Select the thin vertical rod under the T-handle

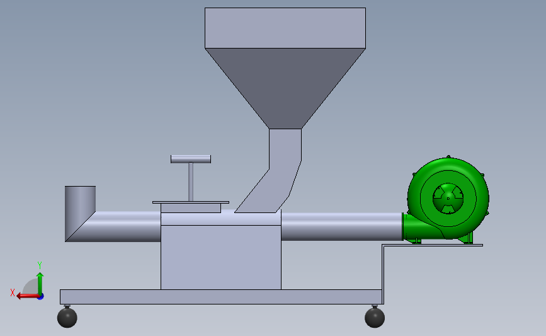click(x=191, y=182)
